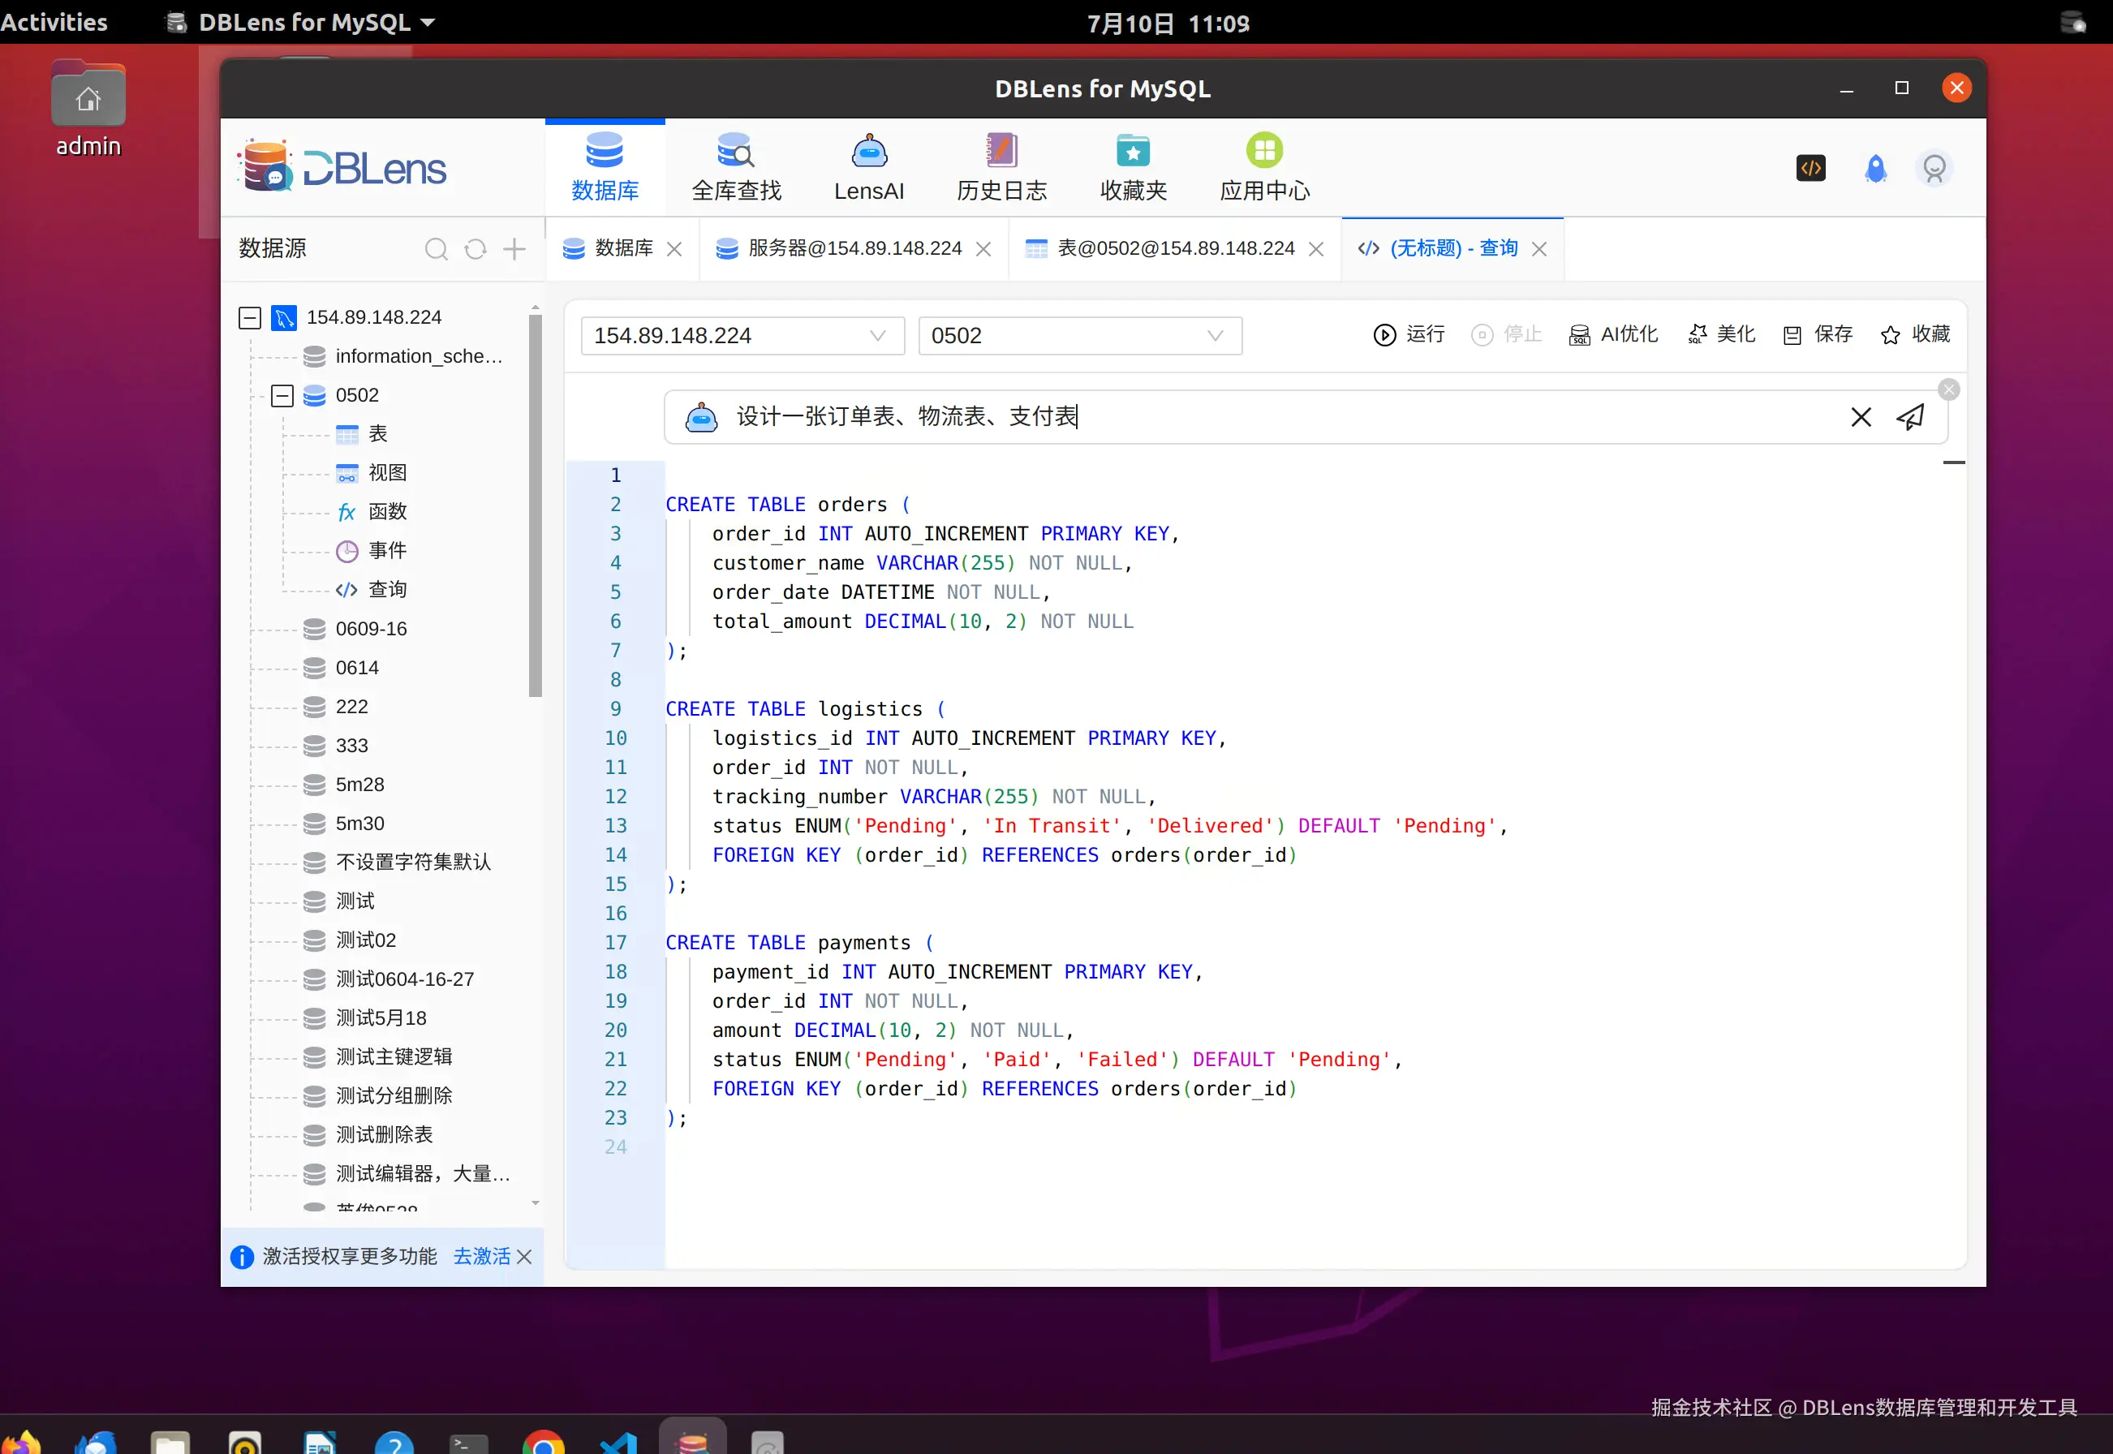2113x1454 pixels.
Task: Run AI优化 to optimize the SQL
Action: [x=1614, y=334]
